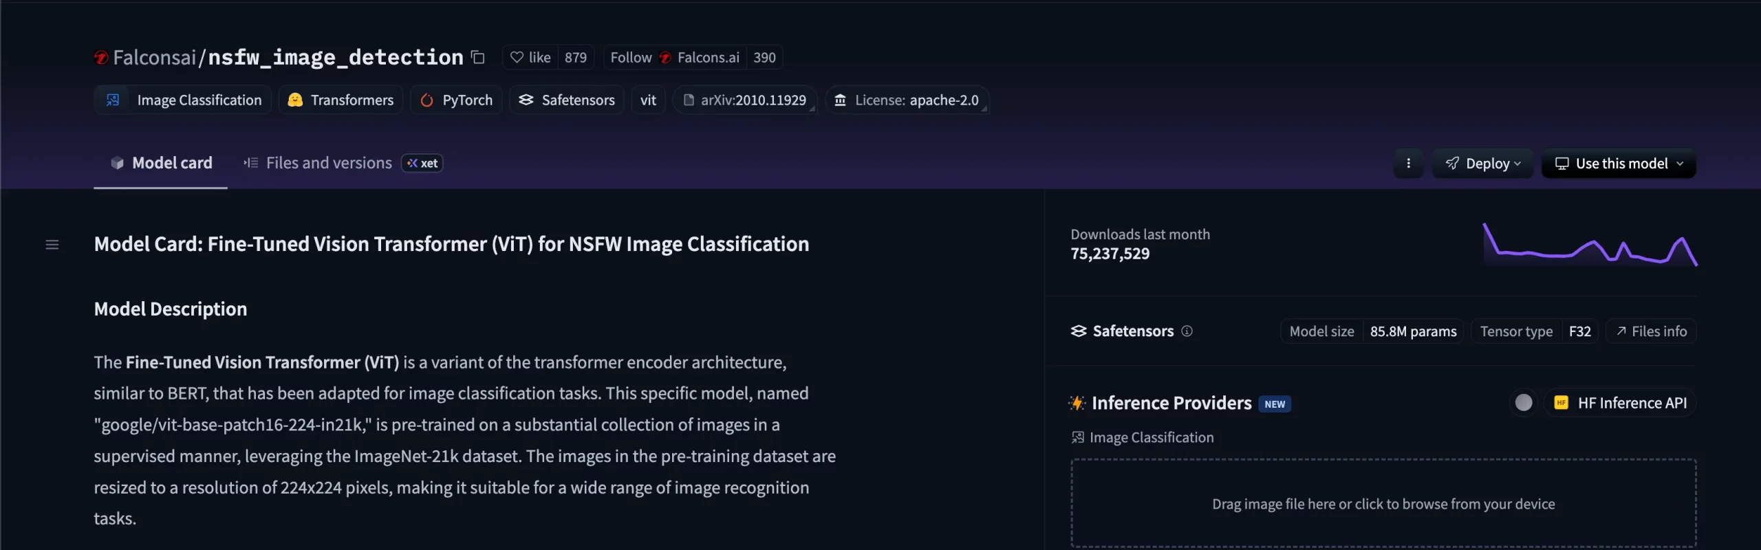Click the Falcons.ai logo in Follow button
This screenshot has width=1761, height=550.
tap(665, 58)
